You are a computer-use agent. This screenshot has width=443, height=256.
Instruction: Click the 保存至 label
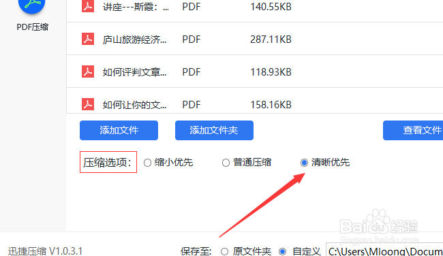tap(196, 251)
